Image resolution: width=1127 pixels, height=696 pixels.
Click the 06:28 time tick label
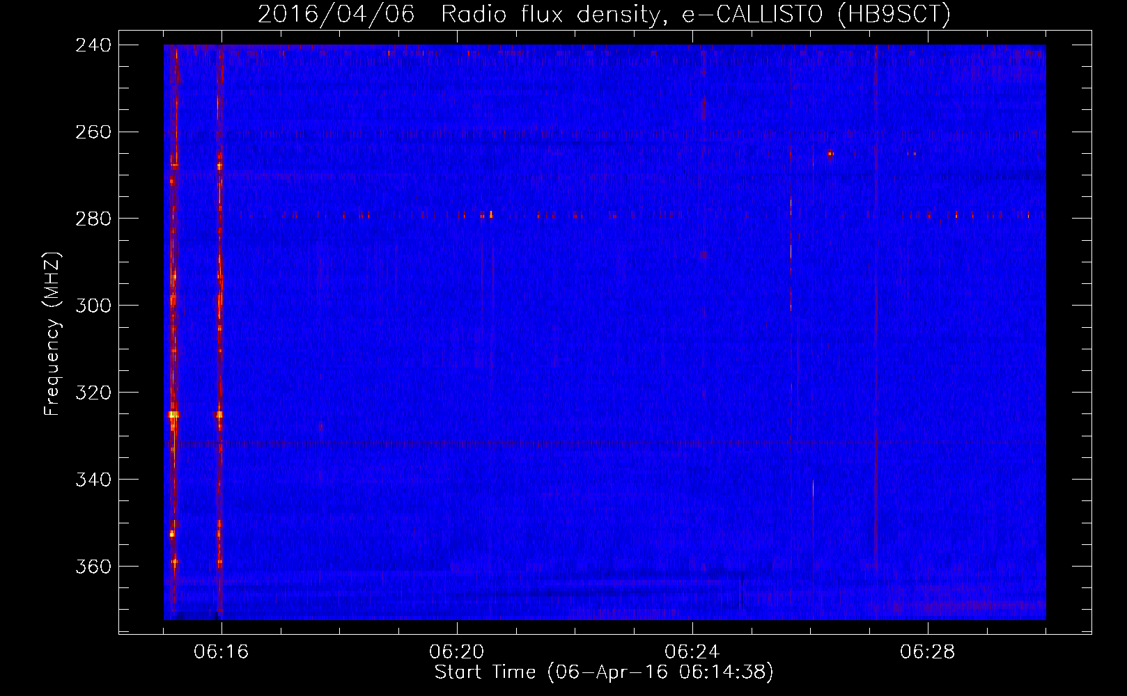[x=928, y=652]
